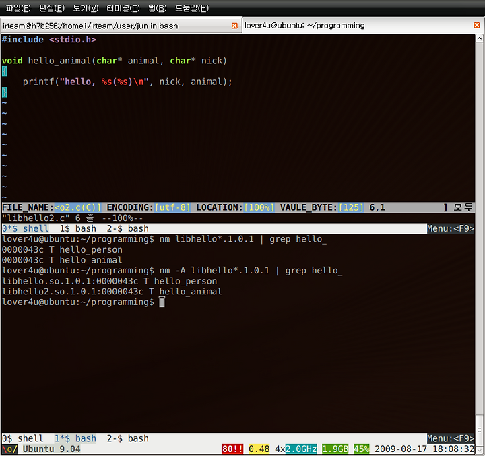485x456 pixels.
Task: Open the 터미널(T) menu
Action: pyautogui.click(x=123, y=8)
